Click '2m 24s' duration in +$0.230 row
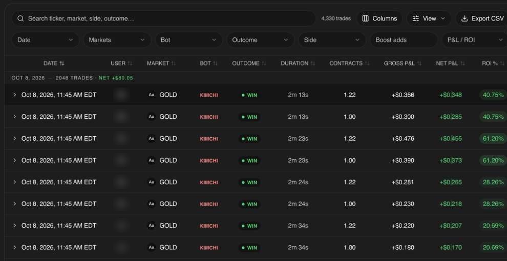 [x=298, y=204]
